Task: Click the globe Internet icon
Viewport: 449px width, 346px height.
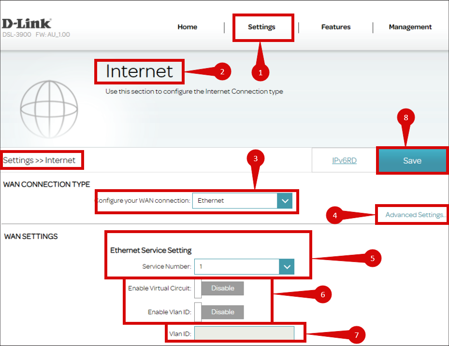Action: pos(49,109)
